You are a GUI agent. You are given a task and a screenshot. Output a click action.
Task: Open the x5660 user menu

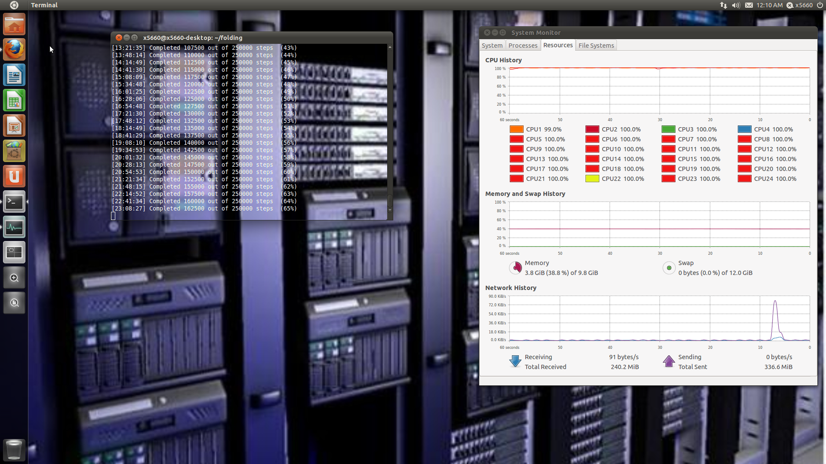pyautogui.click(x=800, y=5)
